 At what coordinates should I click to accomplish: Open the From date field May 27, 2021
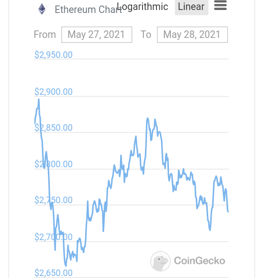click(97, 35)
